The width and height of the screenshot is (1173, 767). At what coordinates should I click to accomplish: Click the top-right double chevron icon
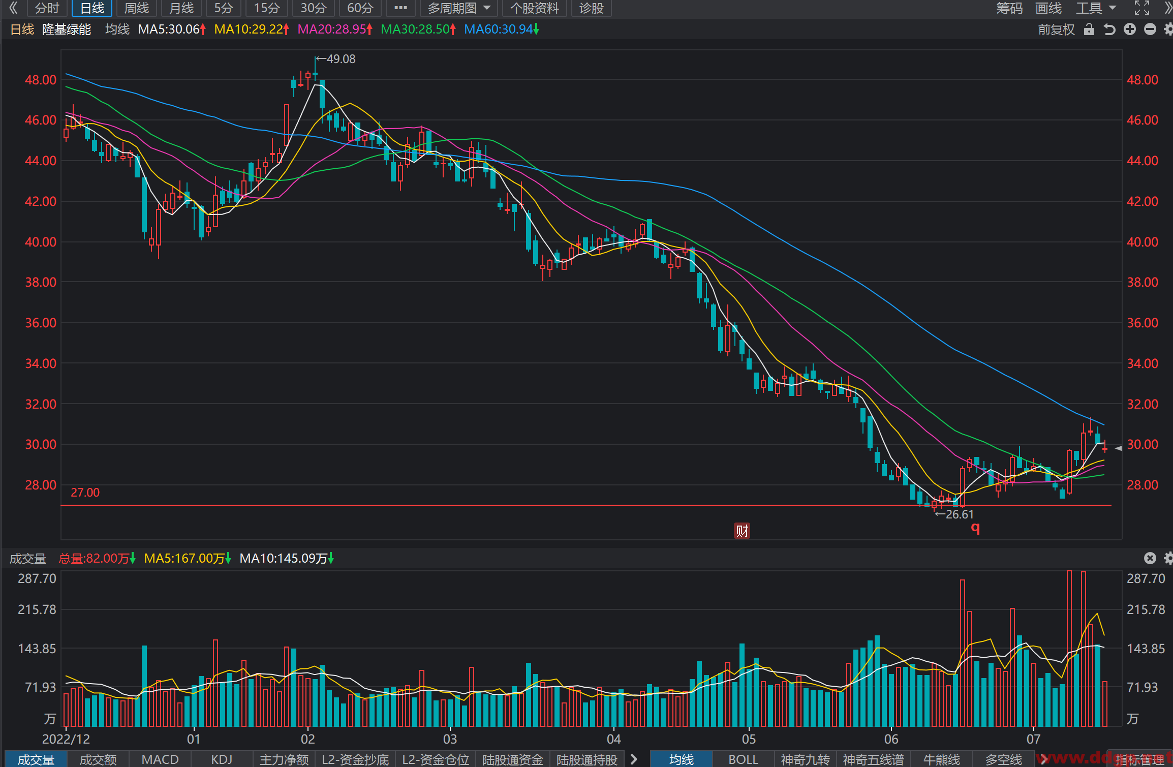1168,8
